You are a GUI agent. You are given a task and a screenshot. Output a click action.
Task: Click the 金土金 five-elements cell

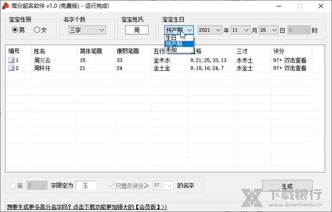click(162, 68)
